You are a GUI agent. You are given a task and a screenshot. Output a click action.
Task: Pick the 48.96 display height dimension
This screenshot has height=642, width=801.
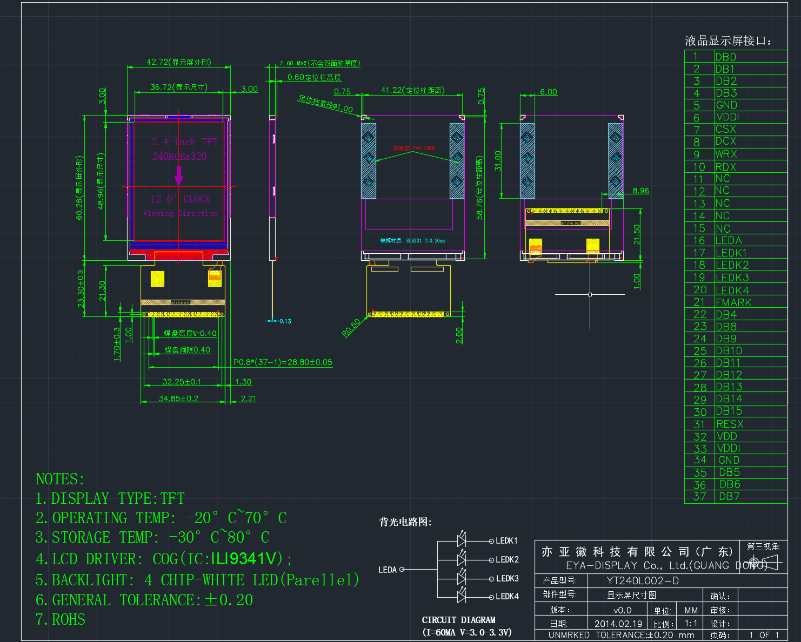(x=101, y=181)
